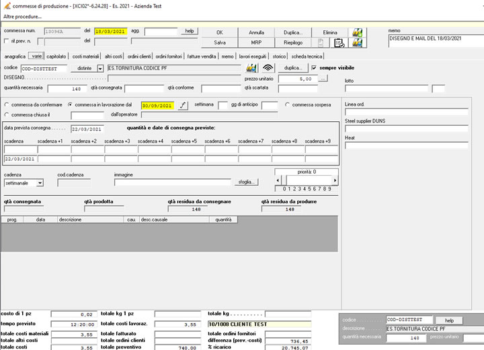Click the ellipsis button beside prezzo unitario
The height and width of the screenshot is (350, 484).
point(323,78)
